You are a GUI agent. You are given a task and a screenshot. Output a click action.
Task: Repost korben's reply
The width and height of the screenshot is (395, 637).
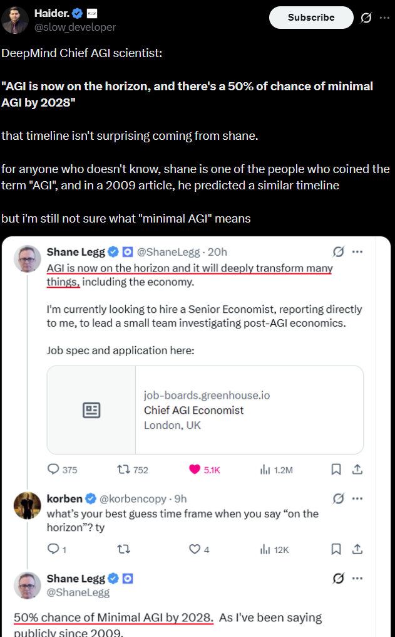(124, 549)
